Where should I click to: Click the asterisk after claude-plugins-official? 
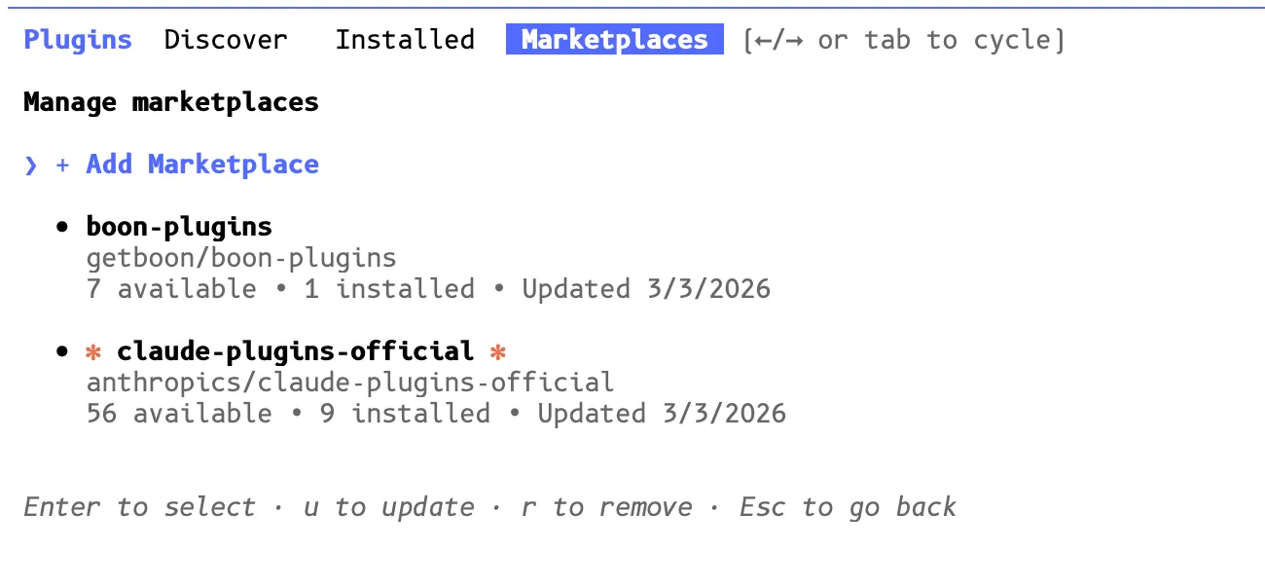[x=497, y=351]
